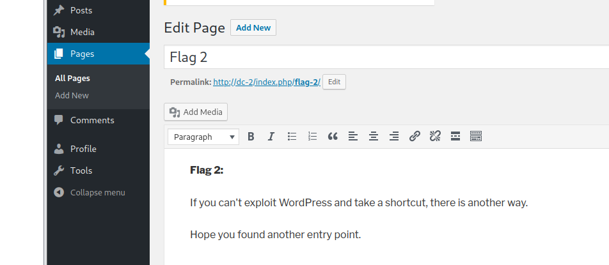Open the flag-2 permalink URL
This screenshot has width=609, height=265.
[x=266, y=82]
